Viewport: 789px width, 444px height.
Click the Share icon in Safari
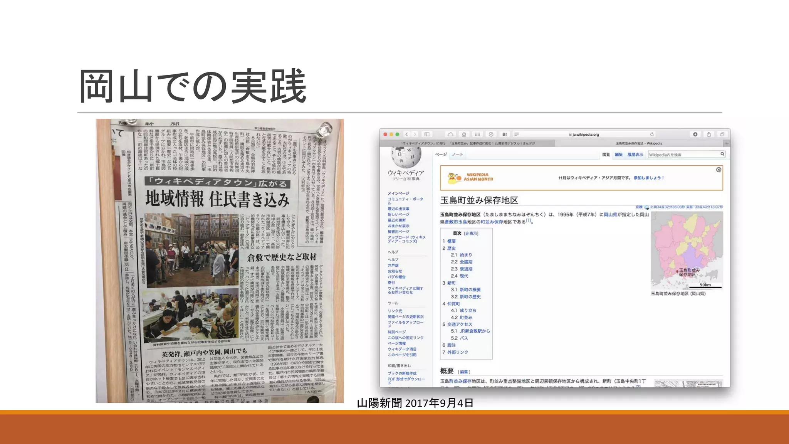(x=709, y=134)
